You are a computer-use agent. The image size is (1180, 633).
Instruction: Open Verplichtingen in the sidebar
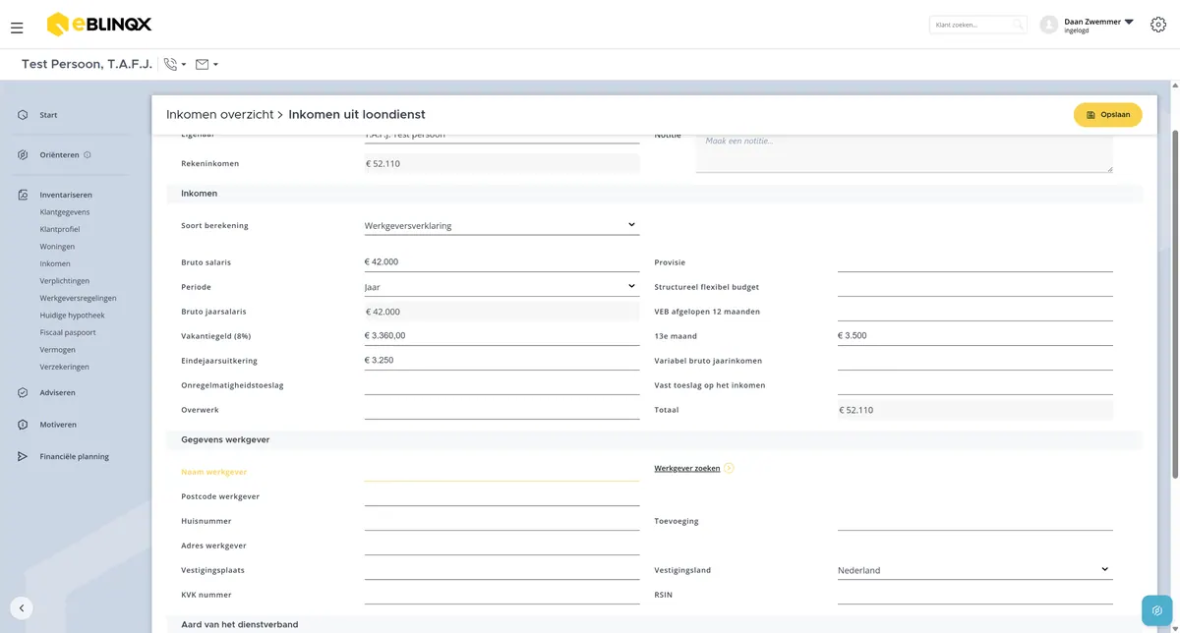click(64, 281)
